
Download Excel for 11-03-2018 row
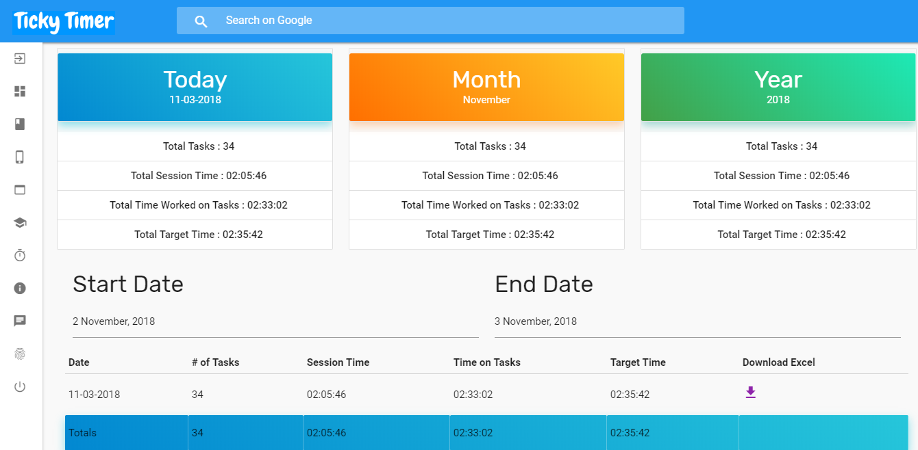[750, 393]
